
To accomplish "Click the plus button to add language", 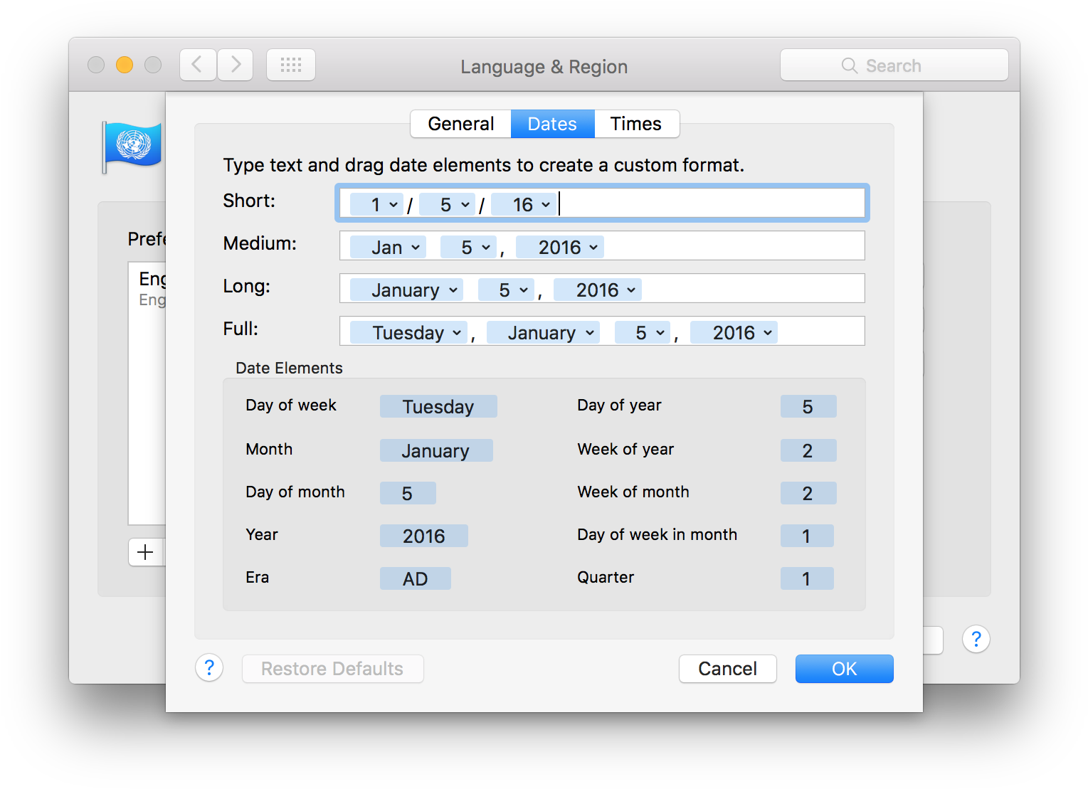I will [x=146, y=552].
